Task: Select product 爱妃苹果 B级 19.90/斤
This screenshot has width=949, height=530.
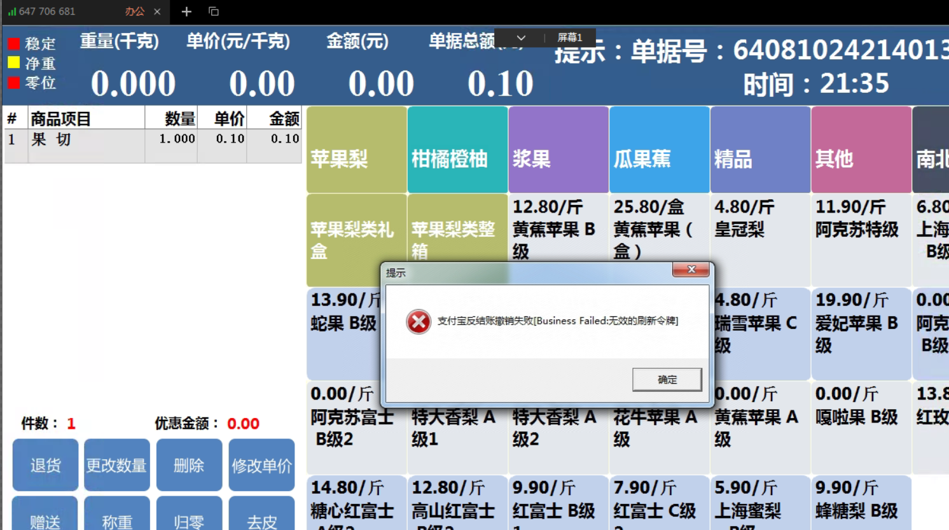Action: pyautogui.click(x=861, y=334)
